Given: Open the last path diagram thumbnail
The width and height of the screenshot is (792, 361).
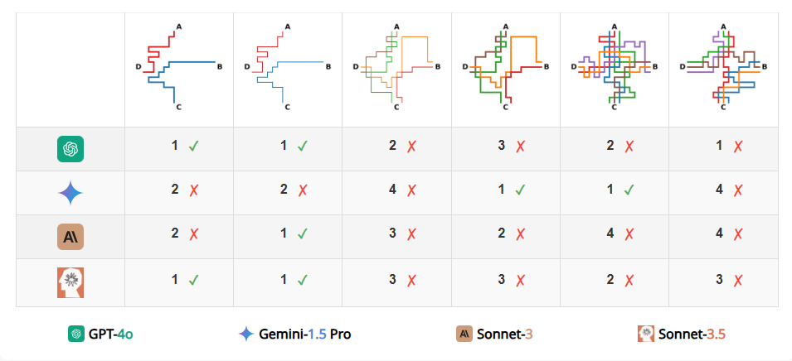Looking at the screenshot, I should click(x=723, y=66).
